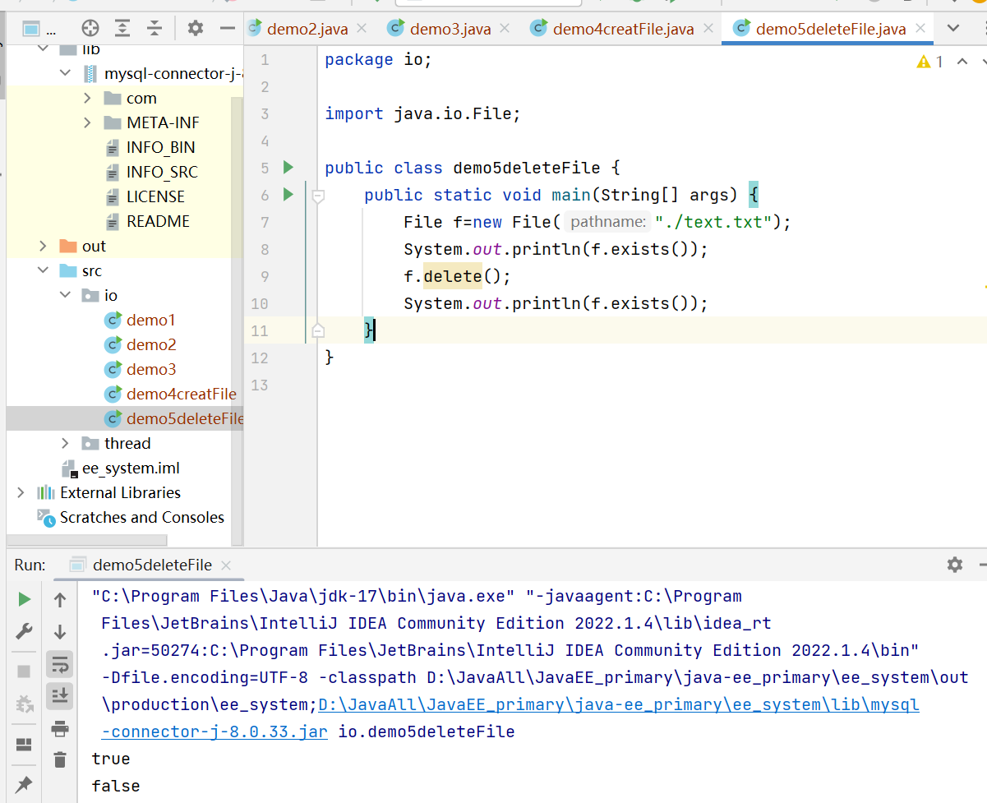Print console output icon

coord(60,728)
